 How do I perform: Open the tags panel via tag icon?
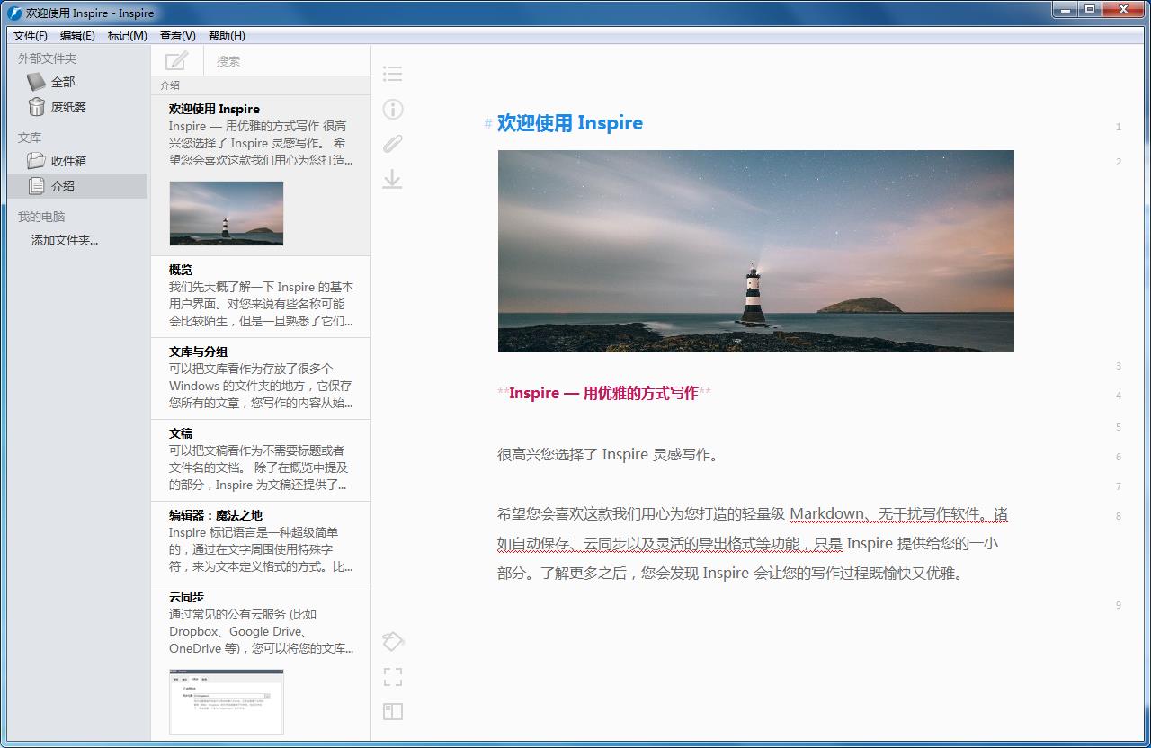(x=392, y=641)
